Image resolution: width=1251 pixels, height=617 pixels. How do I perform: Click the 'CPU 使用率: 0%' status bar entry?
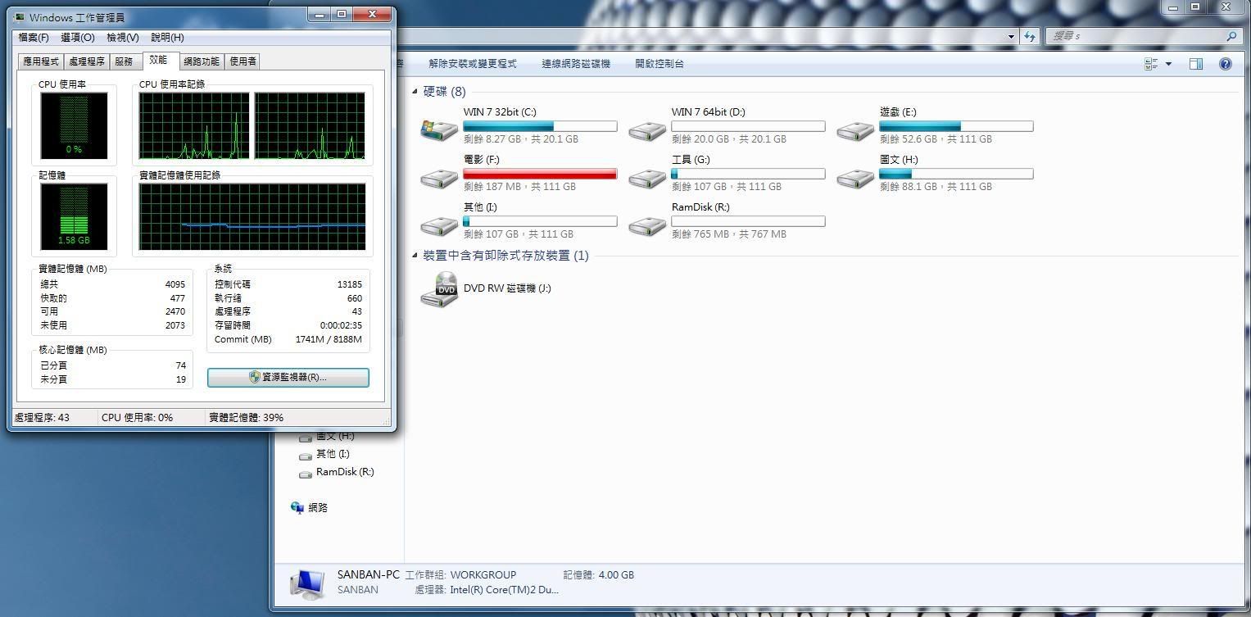click(138, 418)
